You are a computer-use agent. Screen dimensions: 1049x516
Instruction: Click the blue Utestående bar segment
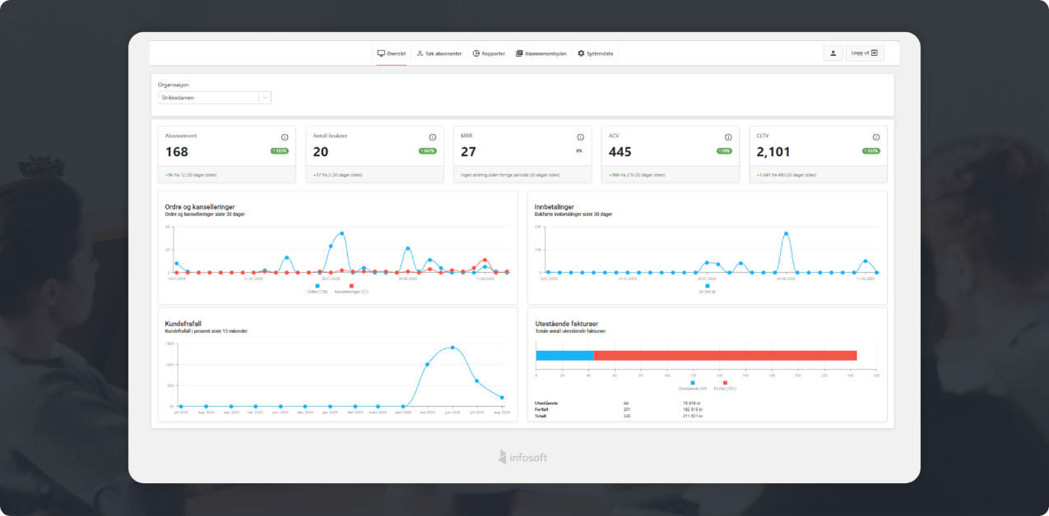(x=564, y=356)
